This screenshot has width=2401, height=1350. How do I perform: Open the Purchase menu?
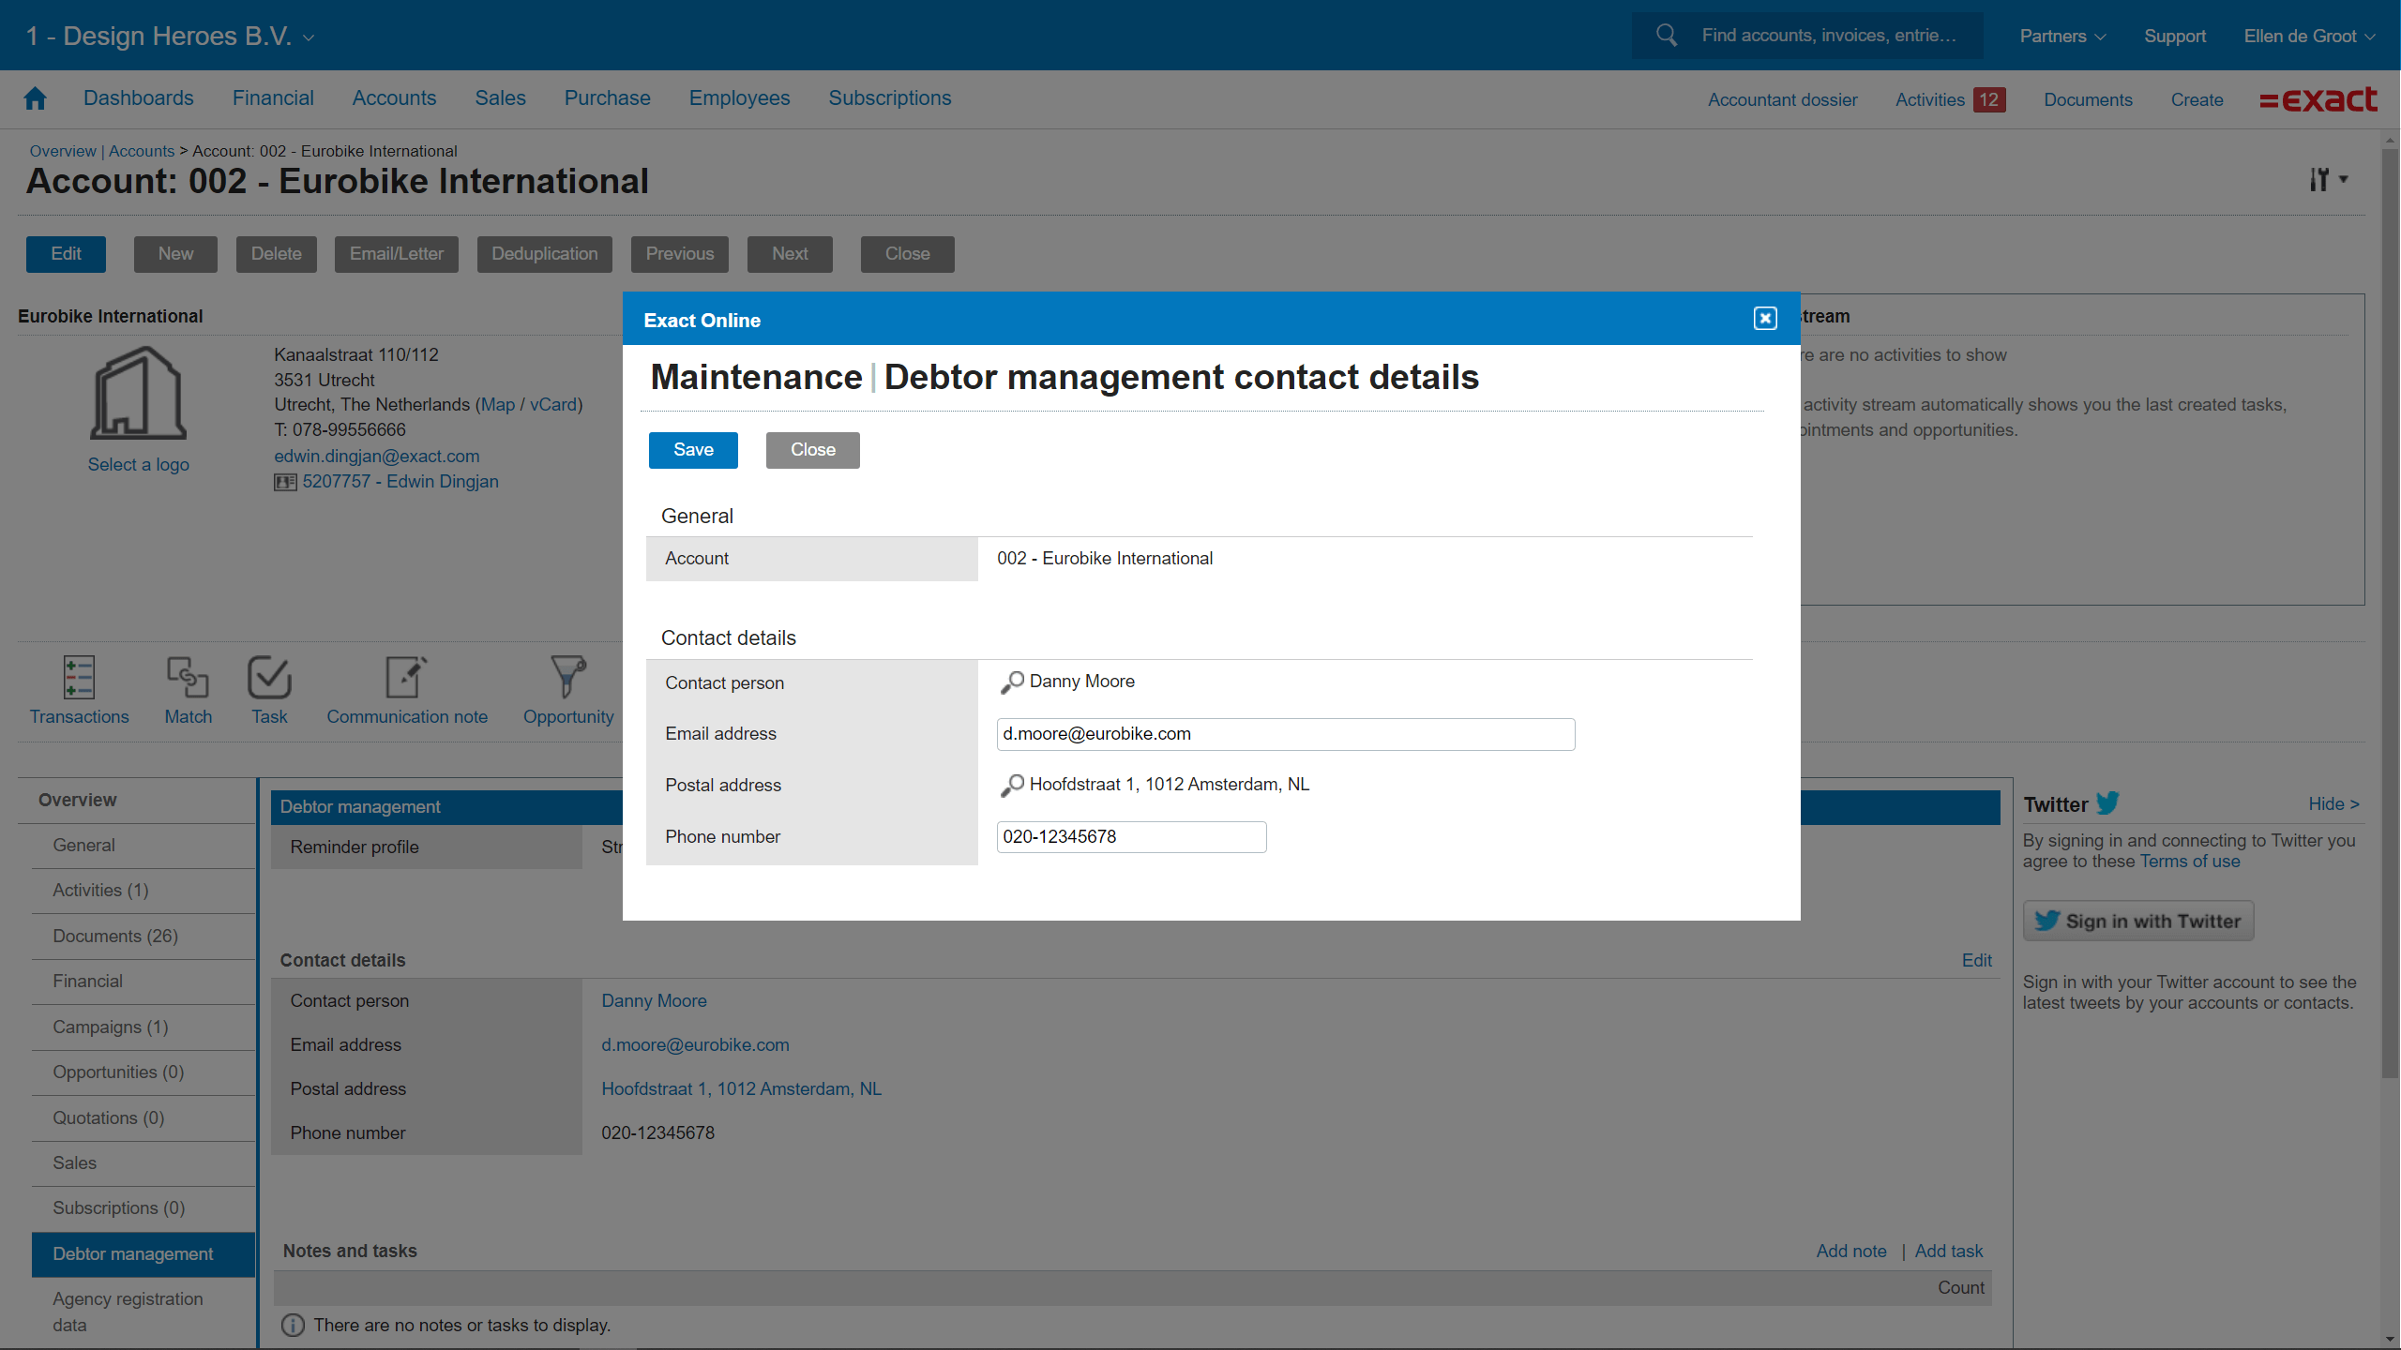pyautogui.click(x=607, y=97)
